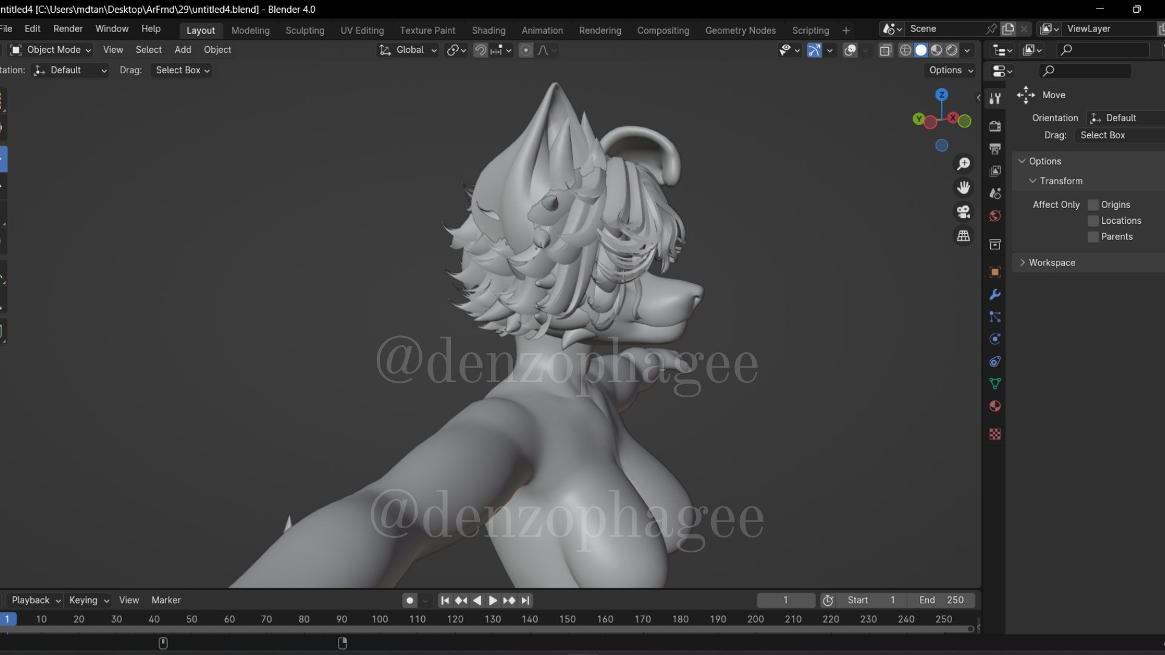Open the Keying popover in timeline

coord(89,600)
